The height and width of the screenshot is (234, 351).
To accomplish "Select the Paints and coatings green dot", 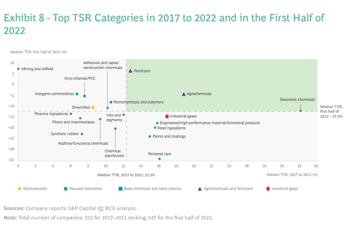I will [x=149, y=136].
